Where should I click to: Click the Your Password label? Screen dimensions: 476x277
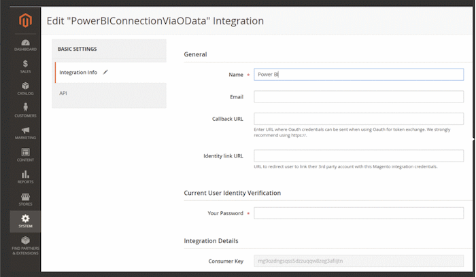click(x=225, y=213)
